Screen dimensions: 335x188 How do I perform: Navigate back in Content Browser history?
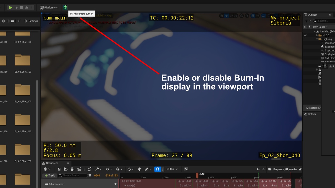pyautogui.click(x=4, y=21)
